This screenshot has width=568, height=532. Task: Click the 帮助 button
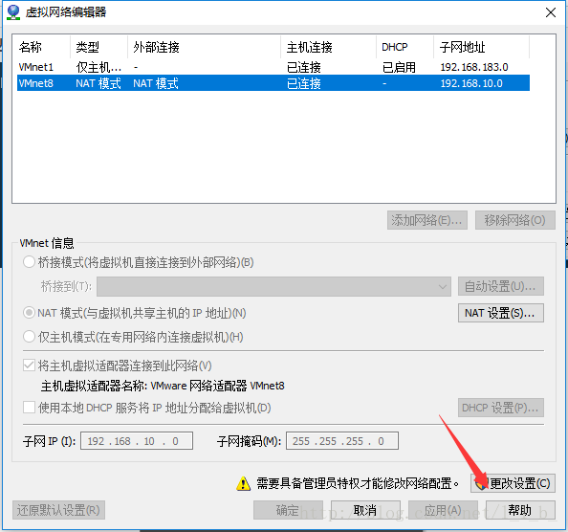(x=520, y=510)
